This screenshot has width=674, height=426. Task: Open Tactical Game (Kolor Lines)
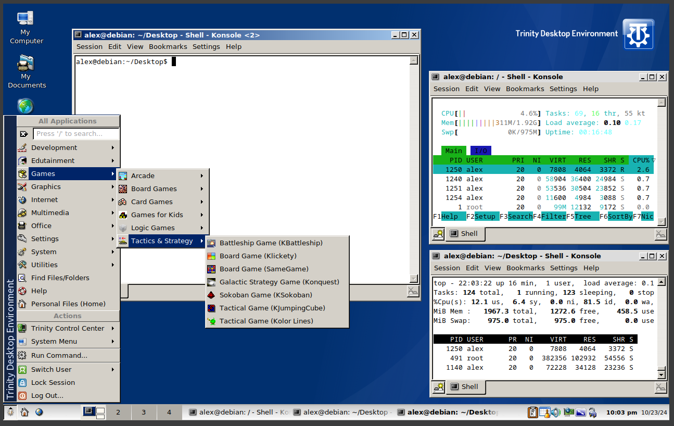266,321
